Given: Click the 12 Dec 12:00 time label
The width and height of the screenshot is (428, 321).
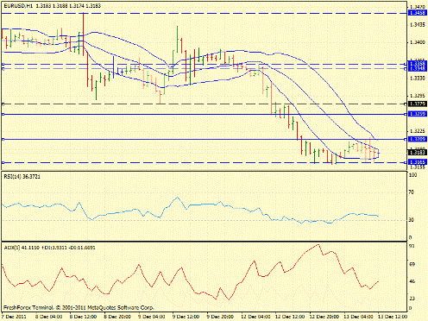Looking at the screenshot, I should (290, 317).
